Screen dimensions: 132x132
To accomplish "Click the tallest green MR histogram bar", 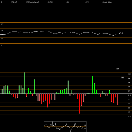I will point(25,83).
